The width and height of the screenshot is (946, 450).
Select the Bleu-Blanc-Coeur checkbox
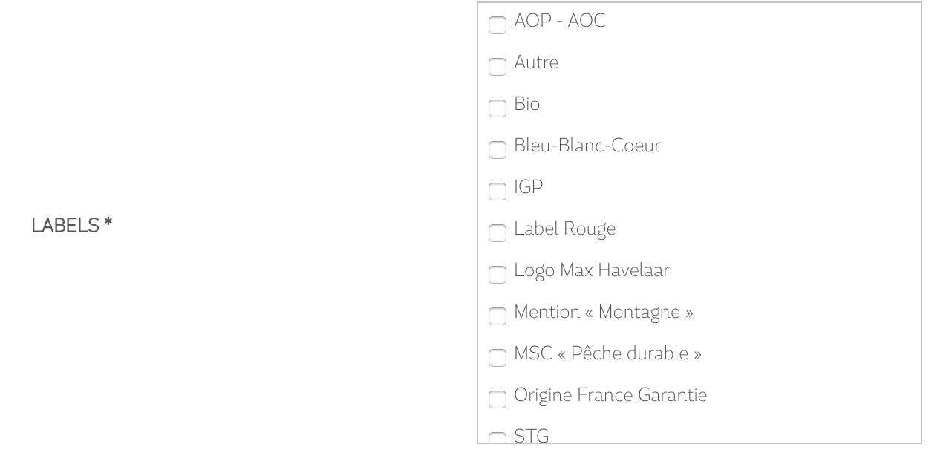point(497,150)
